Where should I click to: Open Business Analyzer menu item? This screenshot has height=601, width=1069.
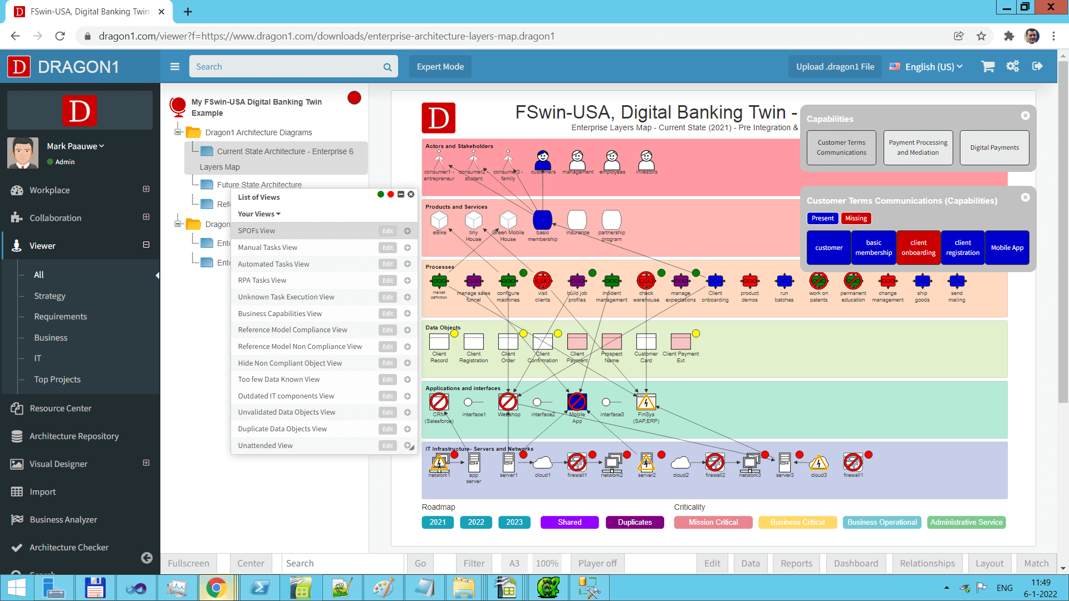pyautogui.click(x=63, y=520)
